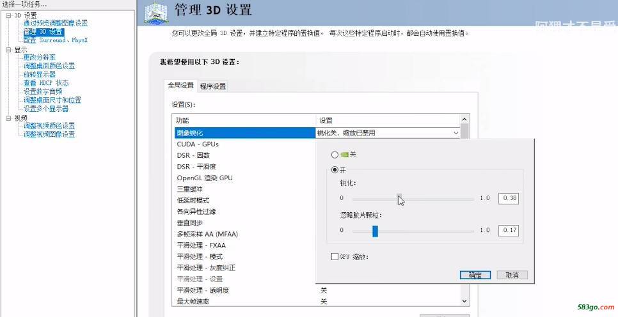Open 通过预览调整图像设置 in the tree
618x317 pixels.
pos(55,23)
